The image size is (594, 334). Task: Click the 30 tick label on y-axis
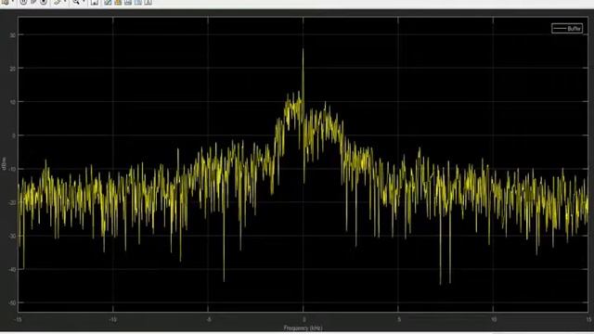tap(13, 35)
